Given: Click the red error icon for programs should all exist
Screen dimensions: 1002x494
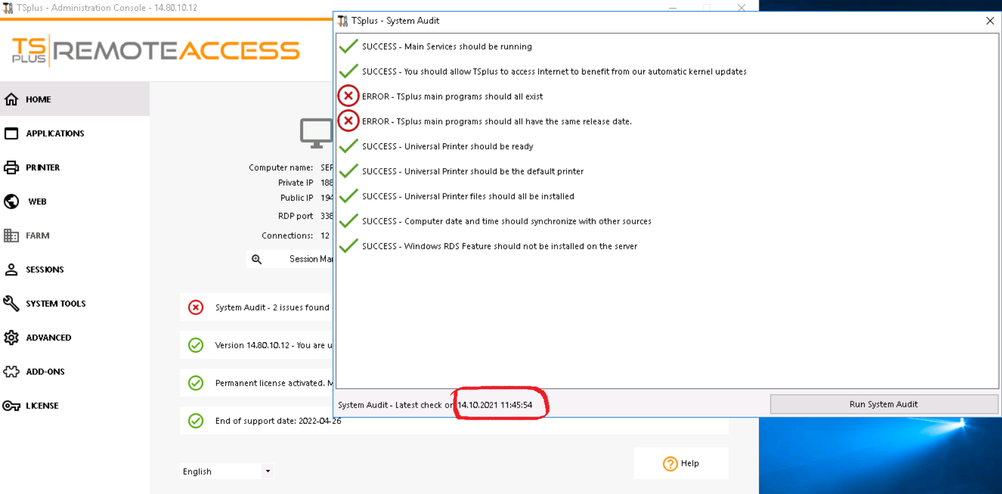Looking at the screenshot, I should tap(348, 96).
